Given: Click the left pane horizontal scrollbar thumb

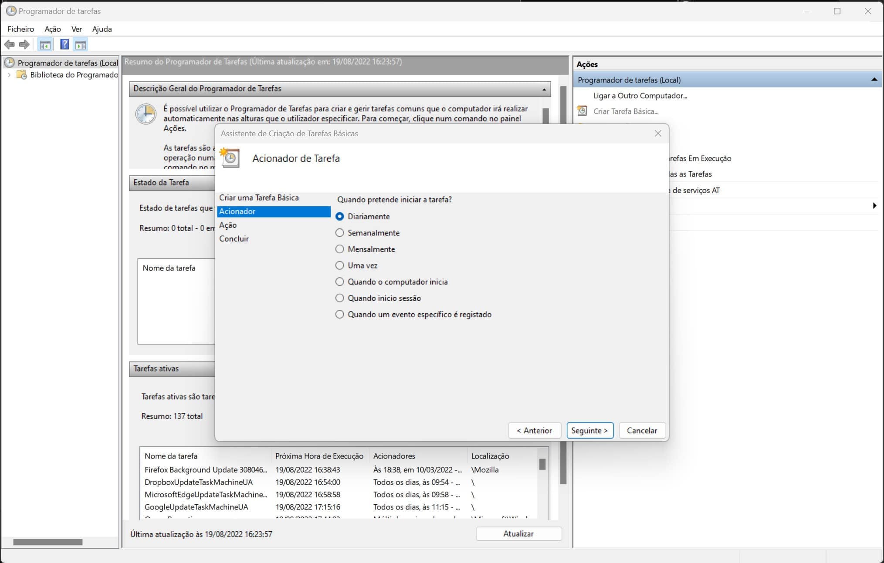Looking at the screenshot, I should tap(48, 542).
